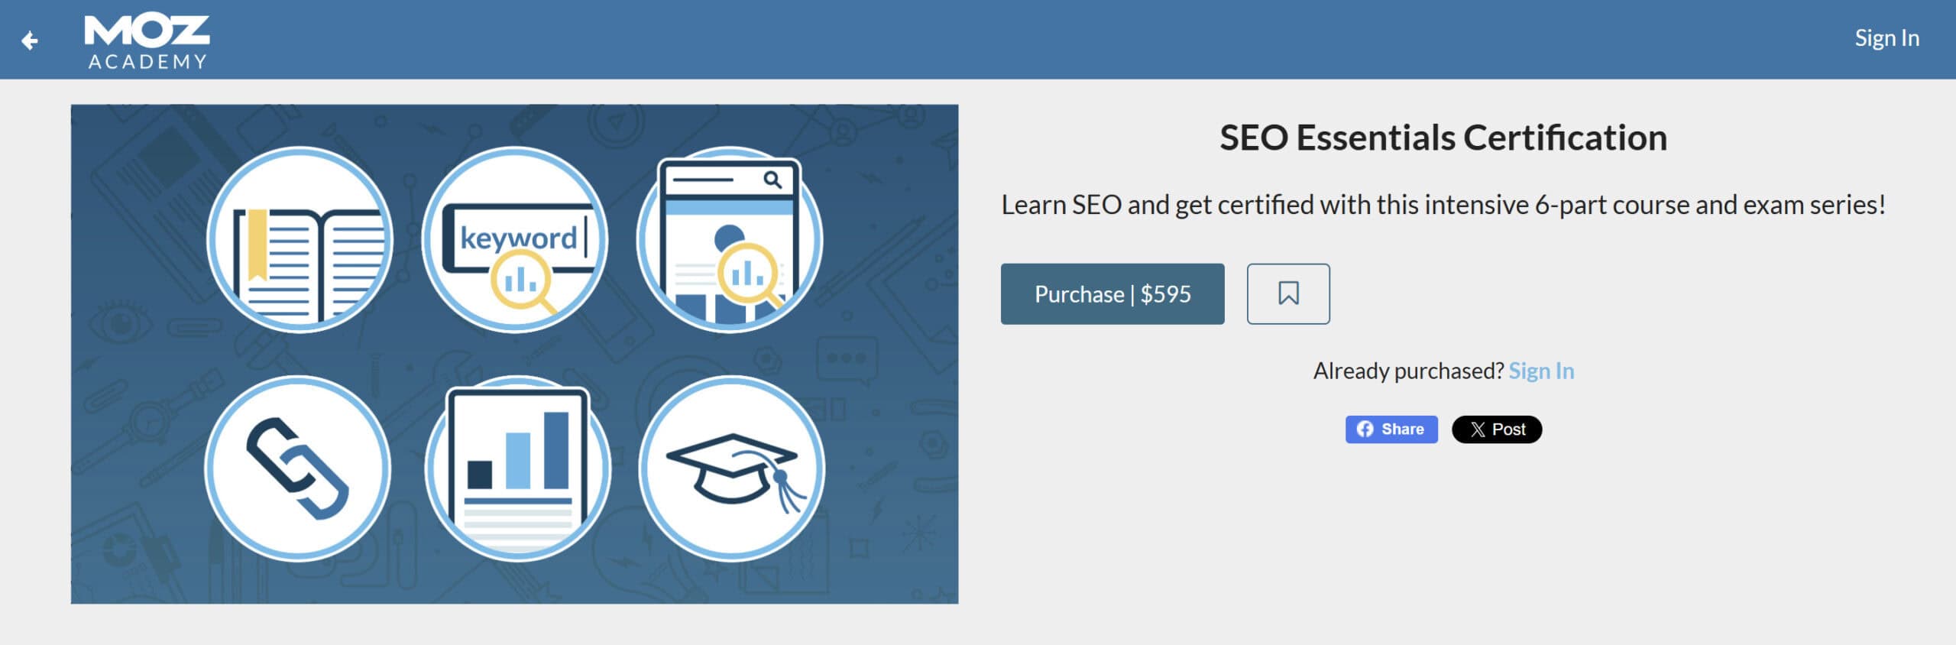The image size is (1956, 645).
Task: Post the course page to X
Action: pyautogui.click(x=1497, y=429)
